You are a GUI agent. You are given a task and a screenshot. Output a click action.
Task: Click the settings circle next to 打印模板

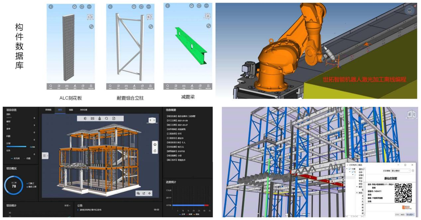point(413,170)
